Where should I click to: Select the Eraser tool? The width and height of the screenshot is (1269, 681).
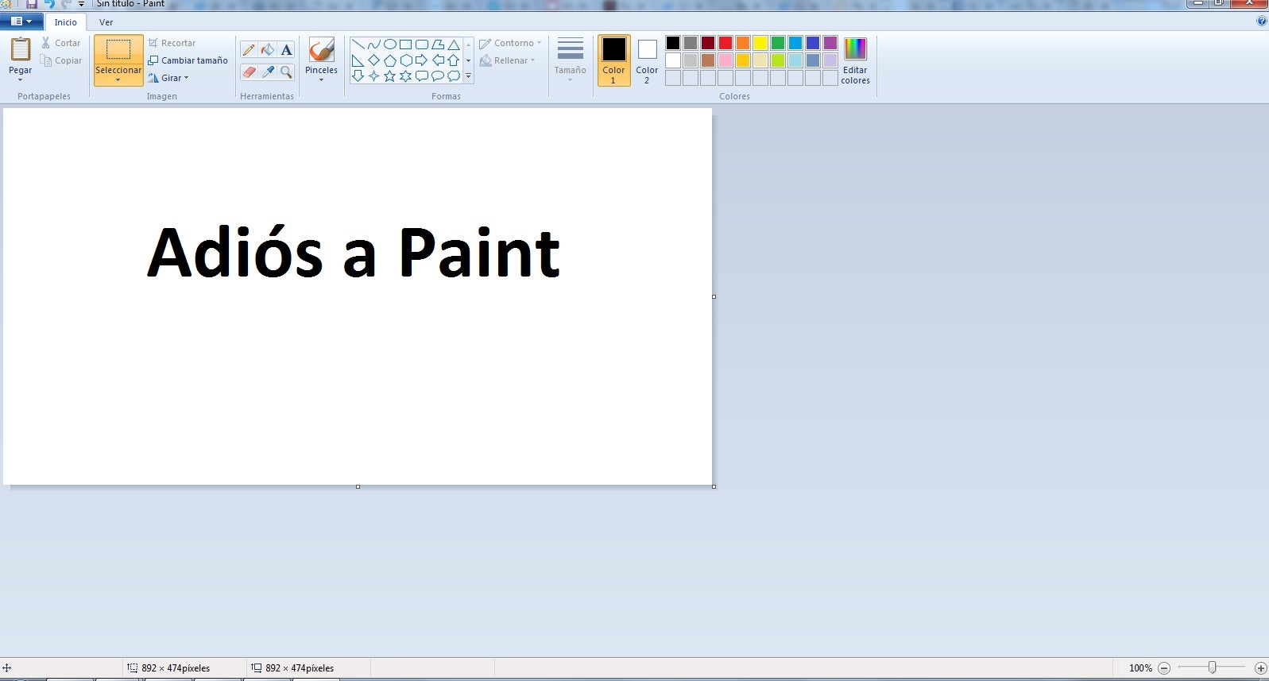[x=249, y=72]
